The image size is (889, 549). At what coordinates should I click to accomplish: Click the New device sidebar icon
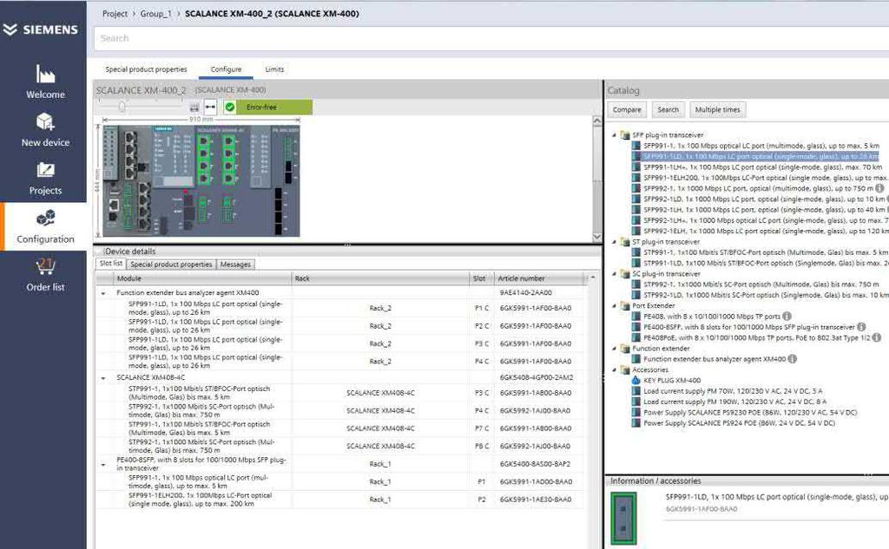(45, 121)
